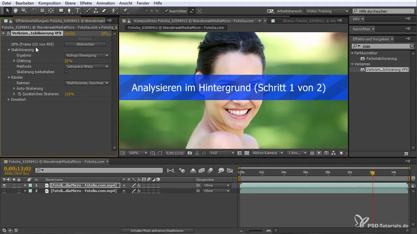Open composition mini-flowchart in timeline
This screenshot has height=234, width=417.
[170, 170]
